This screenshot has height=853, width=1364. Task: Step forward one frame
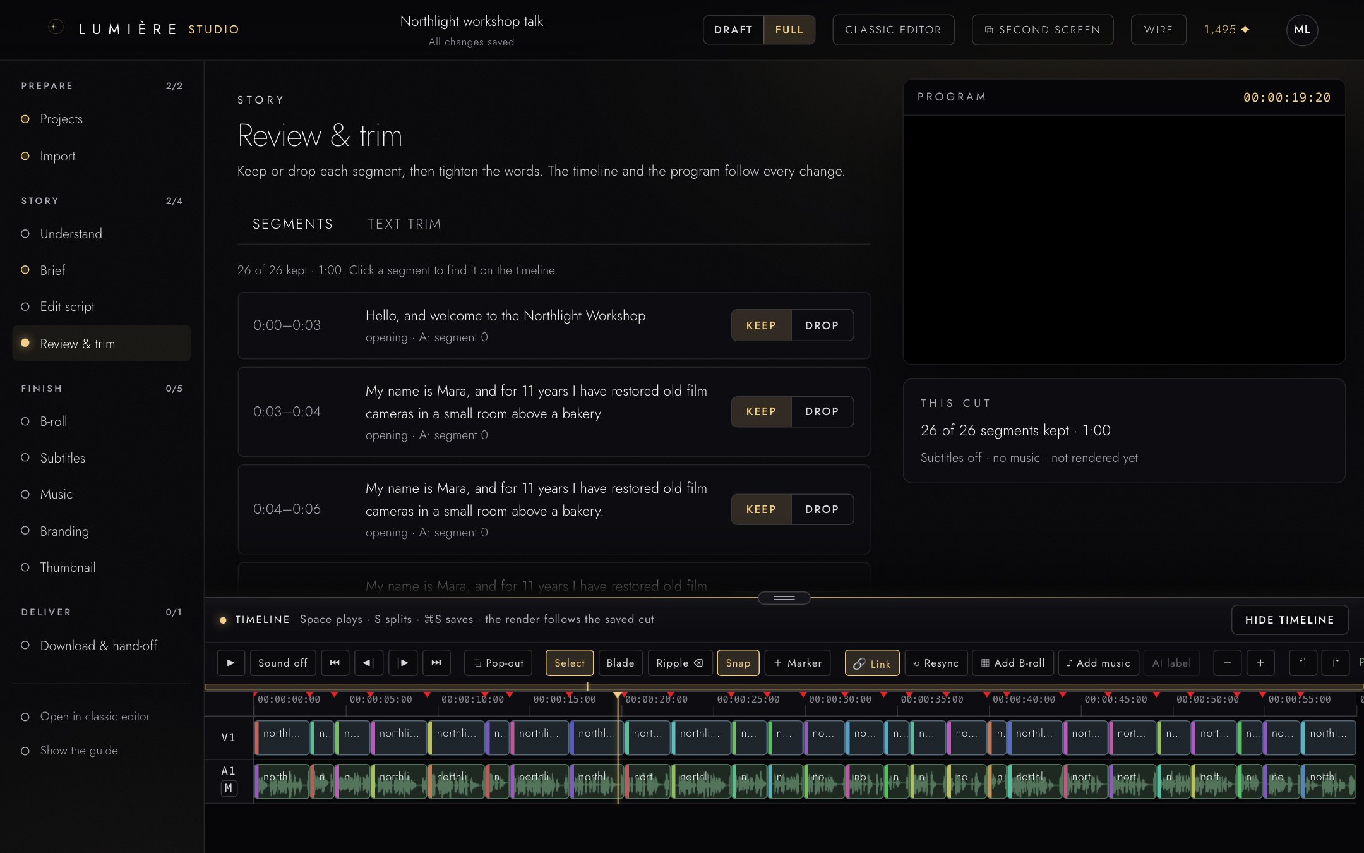point(402,663)
